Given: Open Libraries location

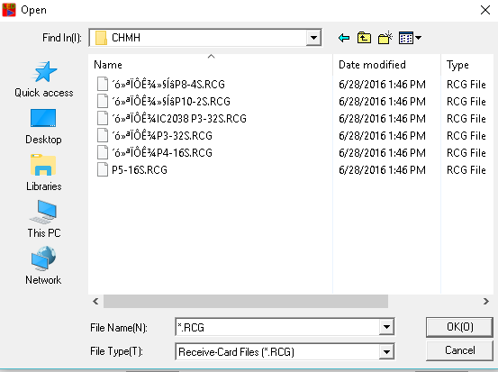Looking at the screenshot, I should pos(44,173).
